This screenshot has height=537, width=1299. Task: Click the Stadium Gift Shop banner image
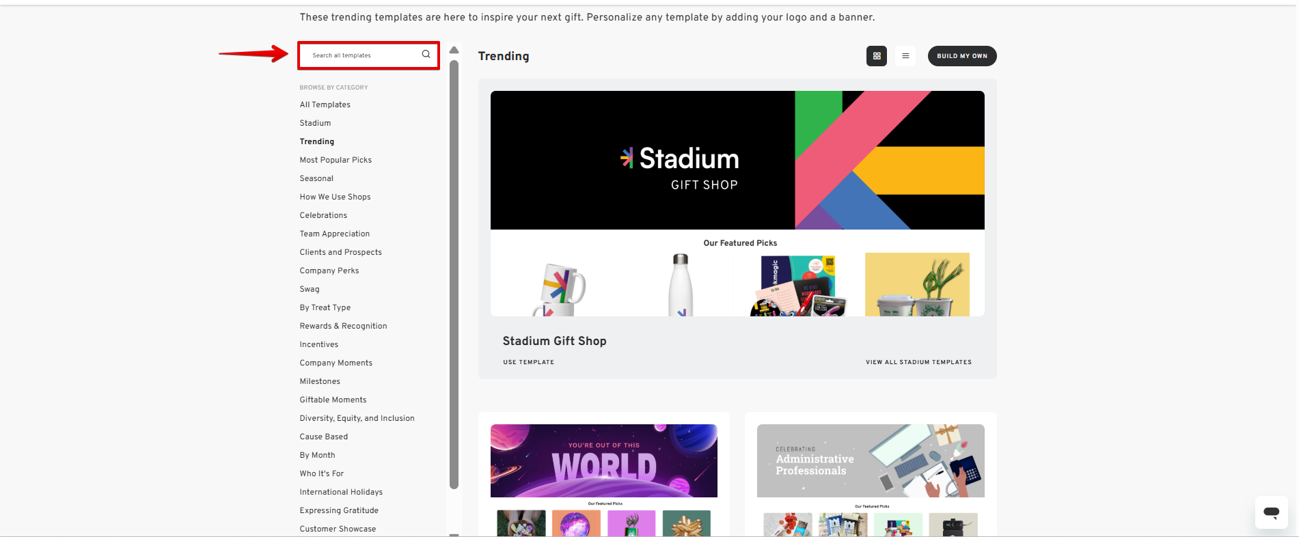(737, 161)
